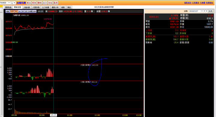Toggle the 分價 price distribution button
Screen dimensions: 216x117
pos(30,11)
